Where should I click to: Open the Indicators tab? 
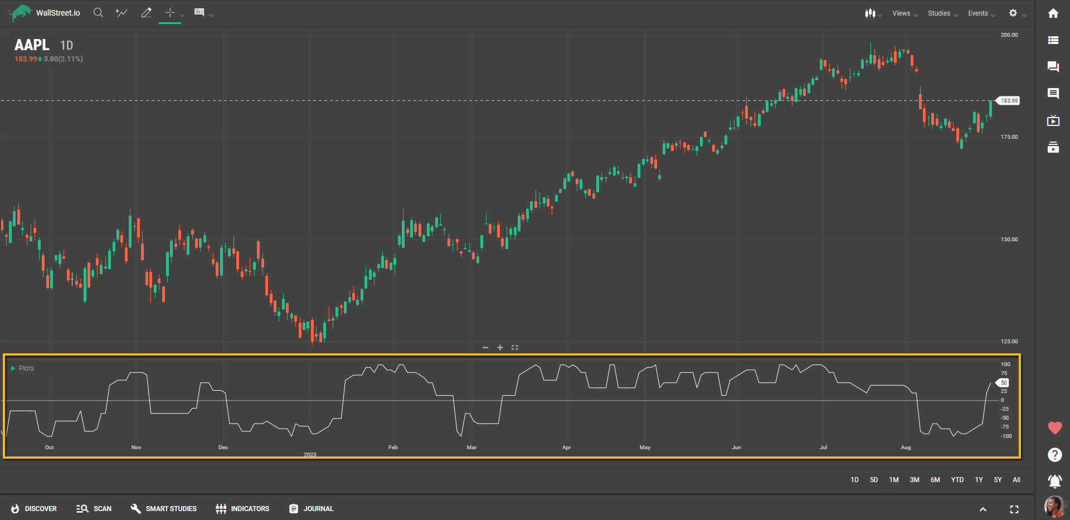[x=242, y=509]
